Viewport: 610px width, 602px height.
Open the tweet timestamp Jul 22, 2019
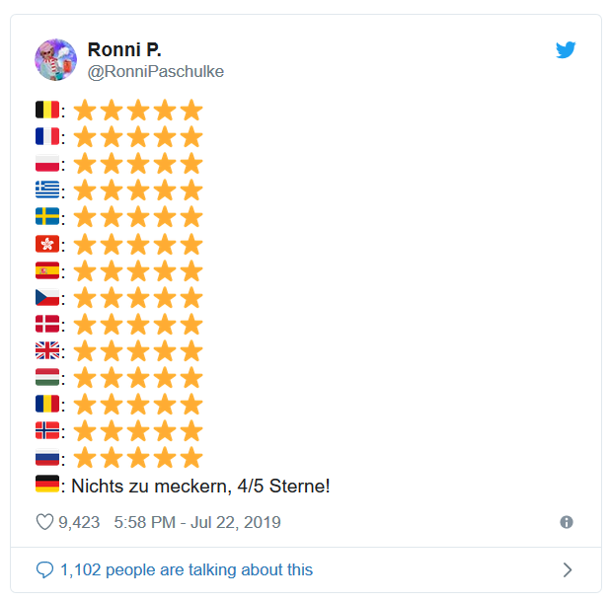point(197,522)
